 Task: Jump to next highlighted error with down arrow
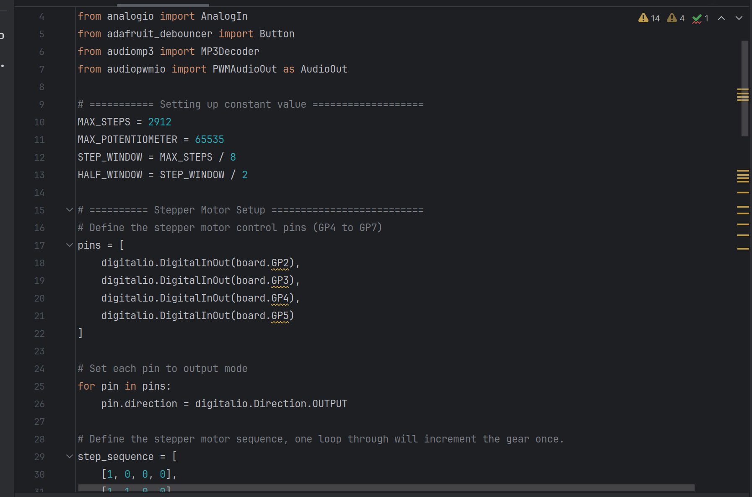click(739, 18)
